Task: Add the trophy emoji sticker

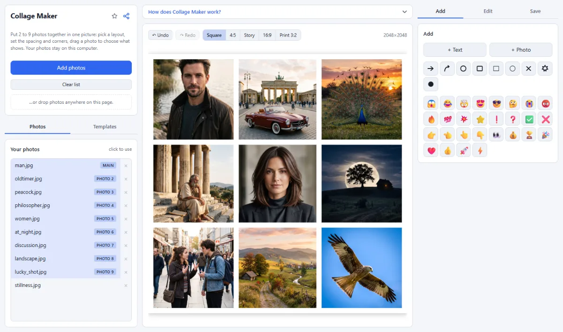Action: point(529,135)
